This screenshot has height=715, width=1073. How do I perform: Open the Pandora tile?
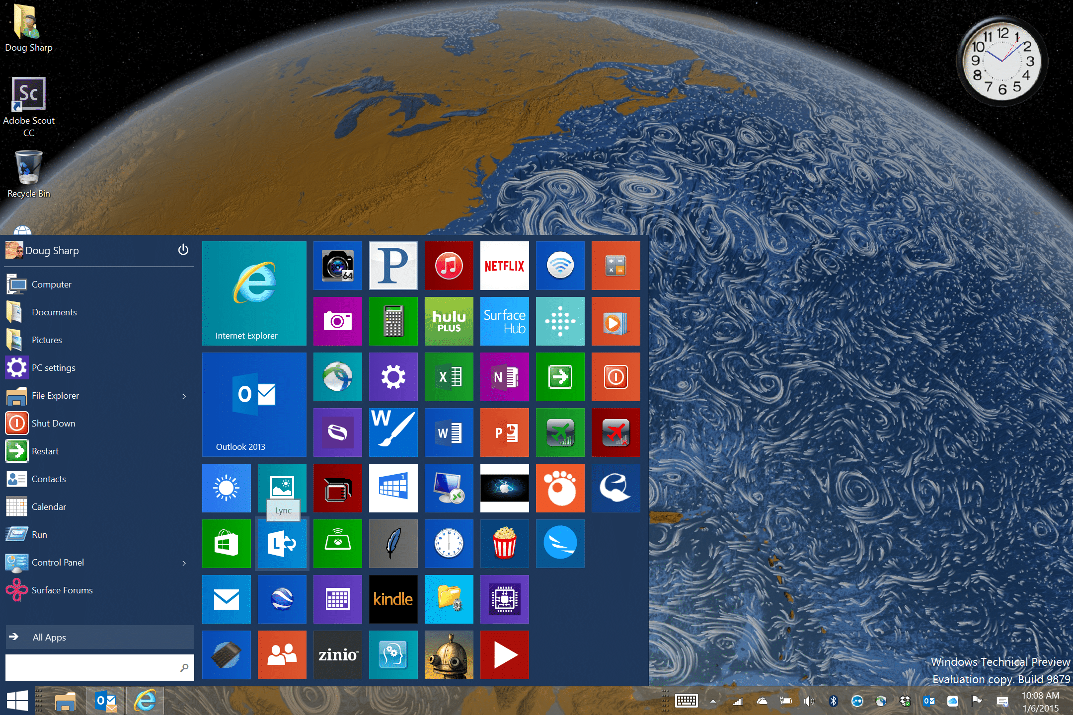tap(393, 266)
